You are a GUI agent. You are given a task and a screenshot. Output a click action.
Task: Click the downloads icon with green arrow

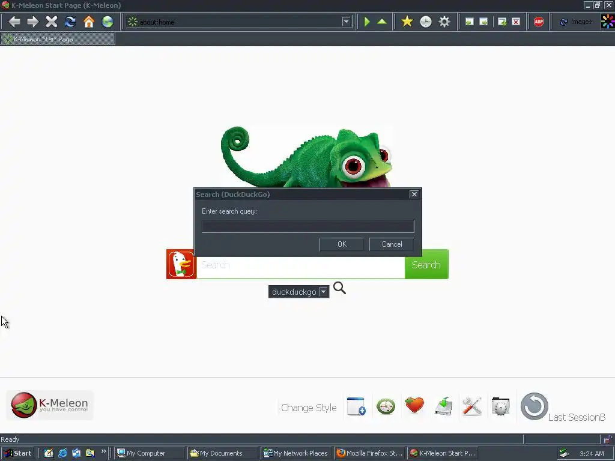(444, 406)
